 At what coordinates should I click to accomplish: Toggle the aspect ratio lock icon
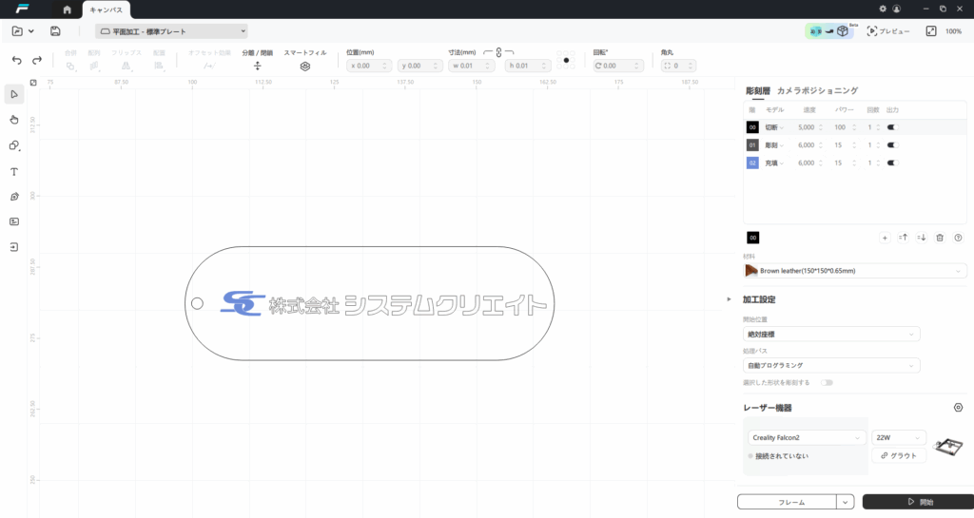[498, 52]
